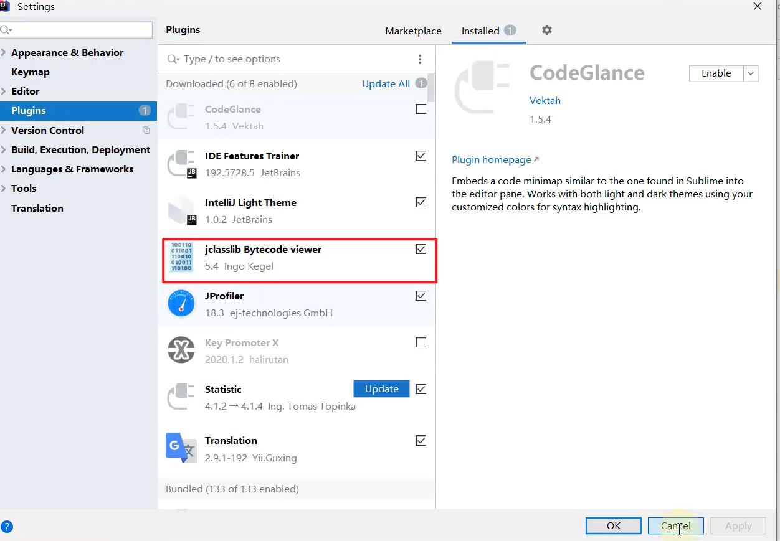This screenshot has width=780, height=541.
Task: Click the settings search field in sidebar
Action: 76,30
